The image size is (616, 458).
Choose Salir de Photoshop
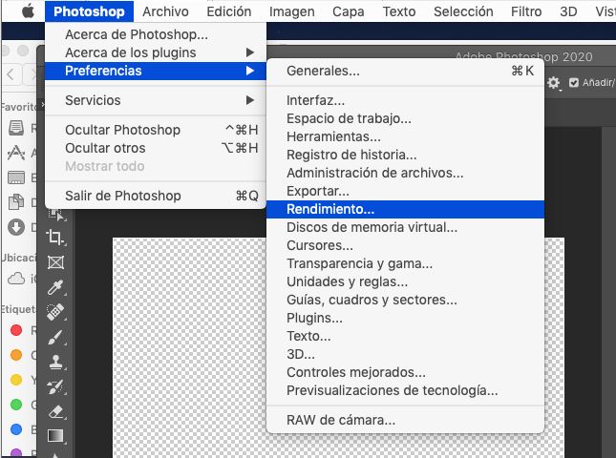coord(122,196)
